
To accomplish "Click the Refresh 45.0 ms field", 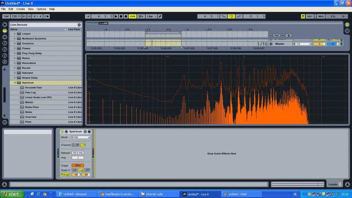I will click(x=78, y=153).
